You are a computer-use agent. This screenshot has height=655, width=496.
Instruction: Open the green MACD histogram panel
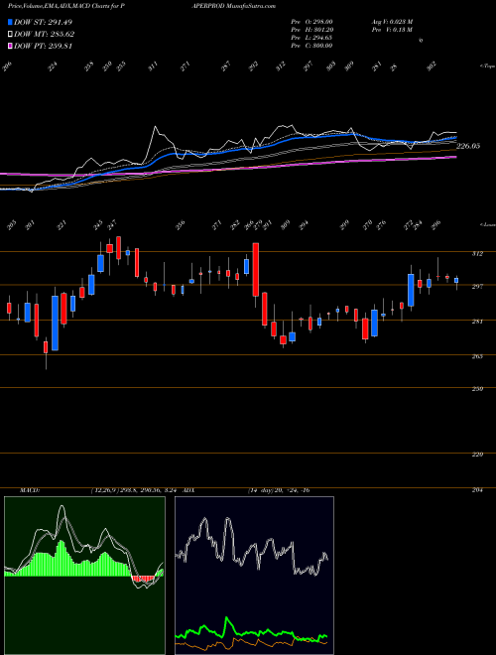point(84,576)
